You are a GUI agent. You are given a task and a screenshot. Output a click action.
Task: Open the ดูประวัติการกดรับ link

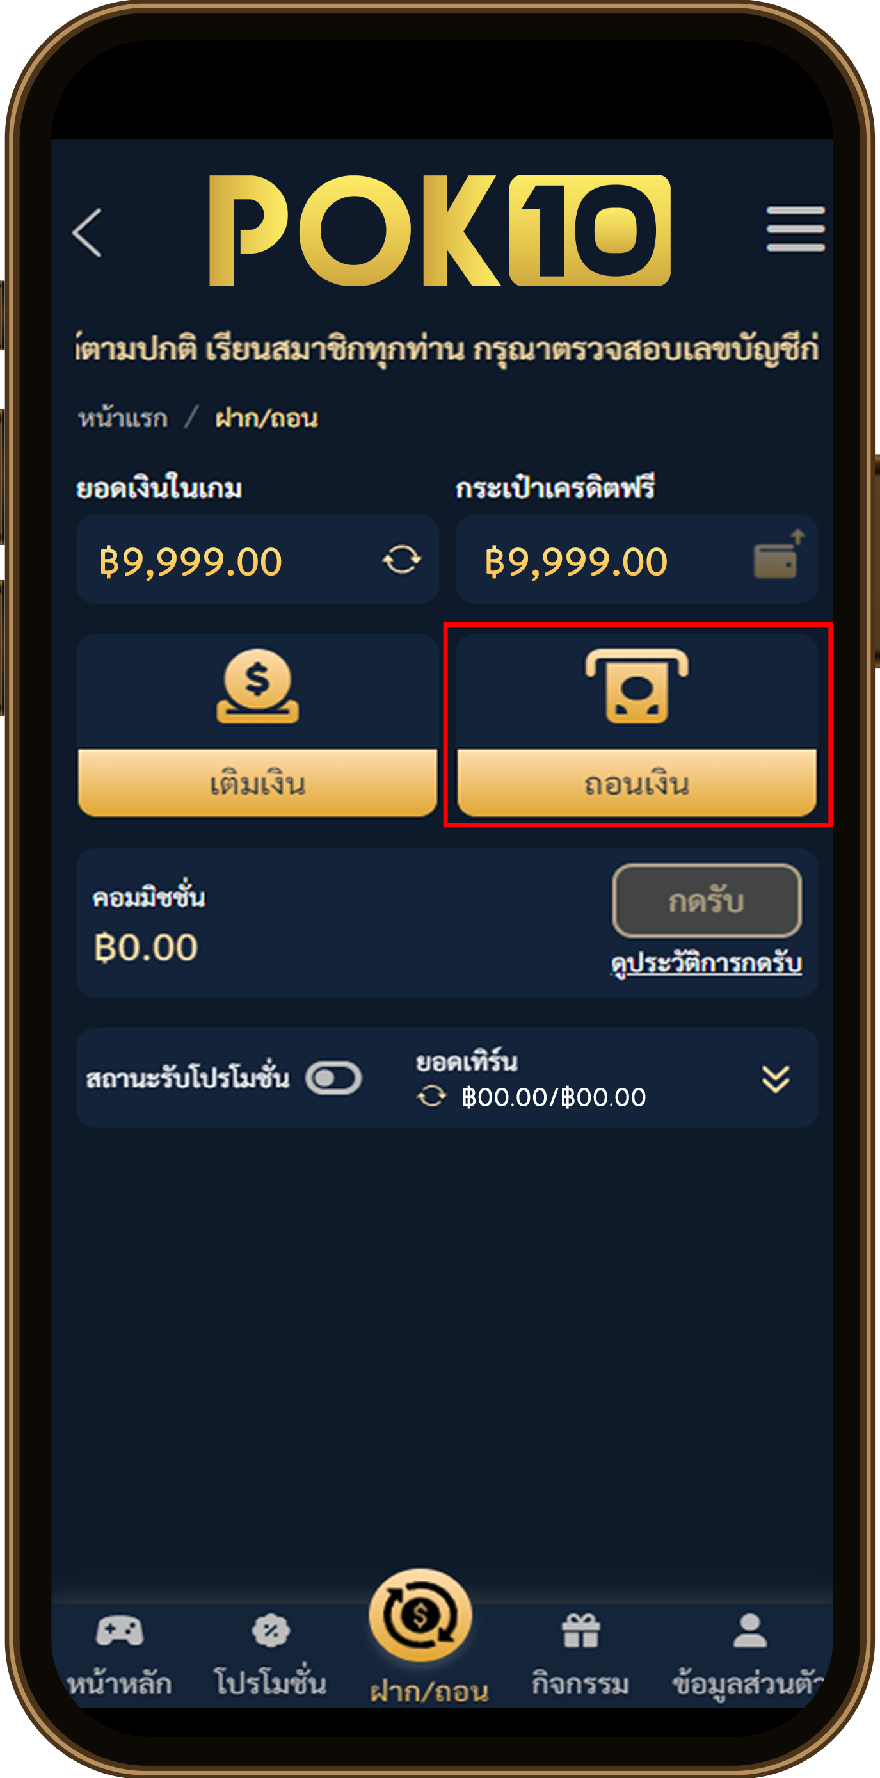[706, 963]
